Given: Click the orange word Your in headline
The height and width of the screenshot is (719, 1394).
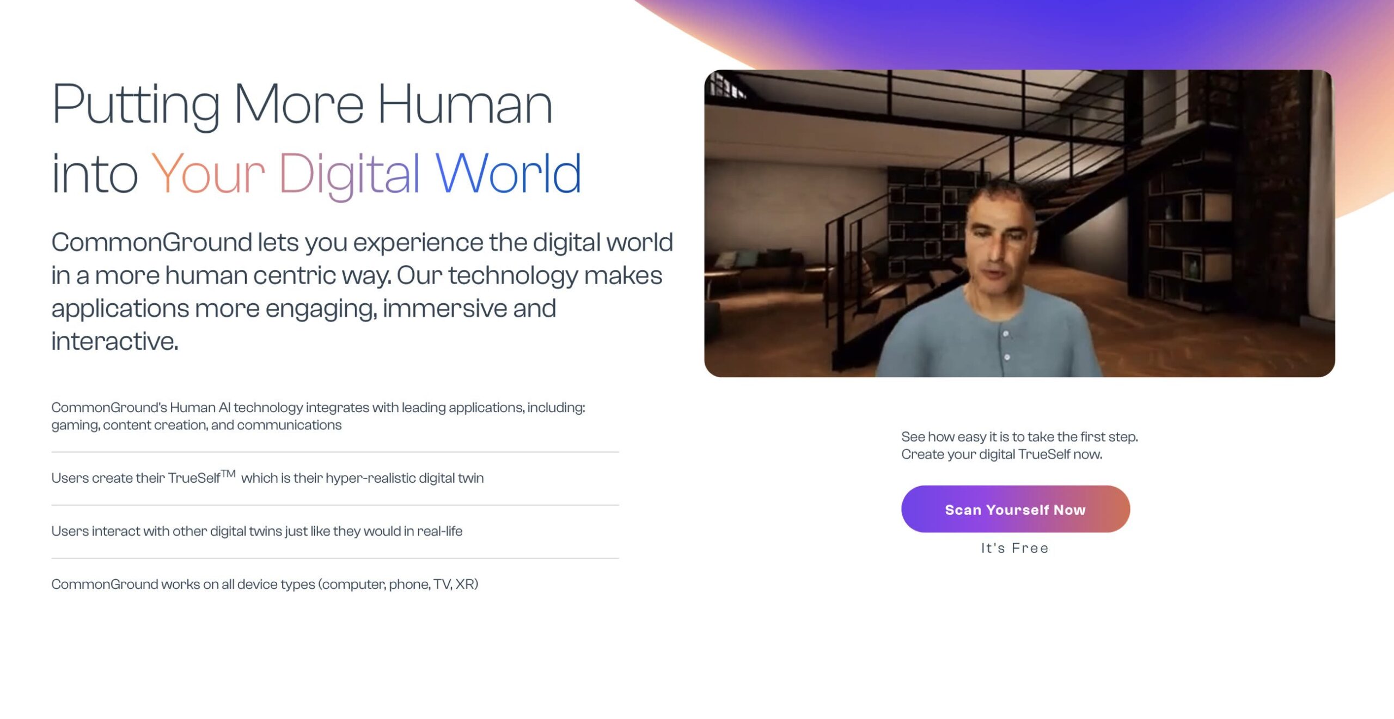Looking at the screenshot, I should coord(208,174).
